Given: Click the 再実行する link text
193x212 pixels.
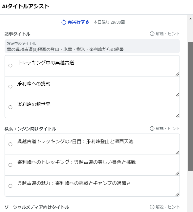Looking at the screenshot, I should [78, 22].
